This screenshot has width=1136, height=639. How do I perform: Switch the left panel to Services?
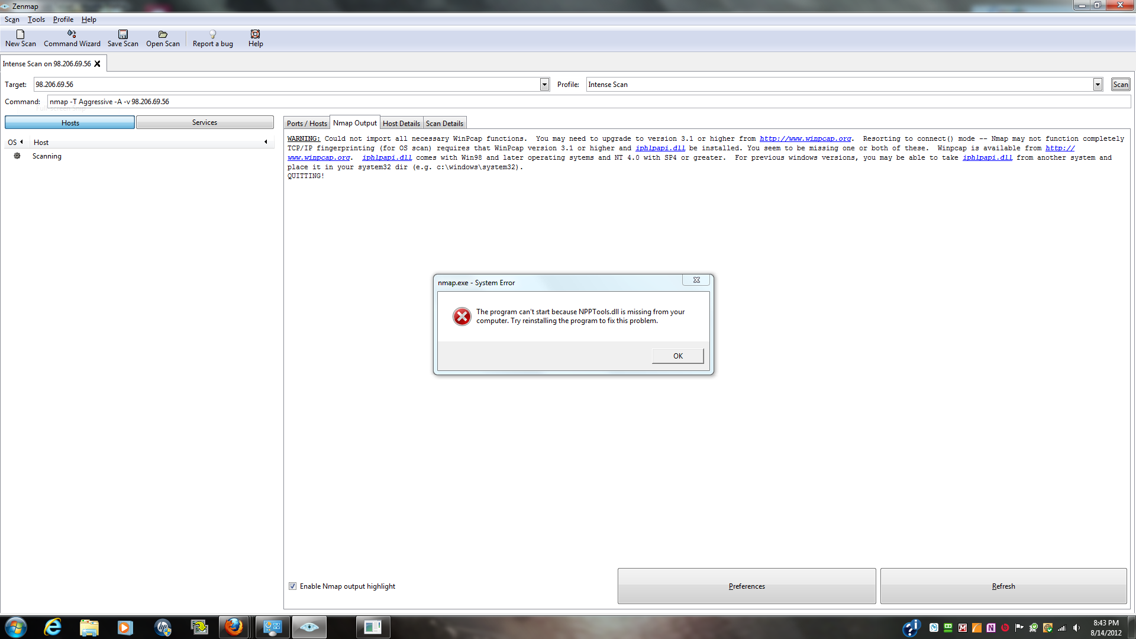pos(205,122)
